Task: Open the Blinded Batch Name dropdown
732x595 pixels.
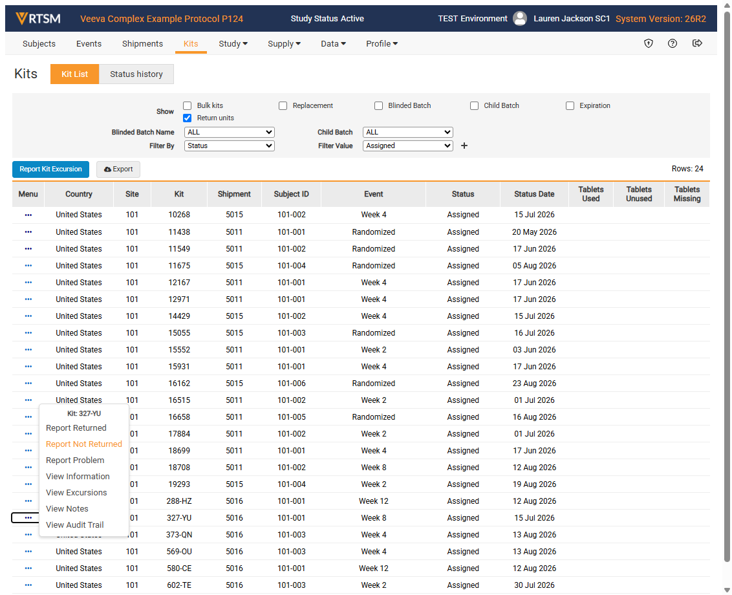Action: point(229,132)
